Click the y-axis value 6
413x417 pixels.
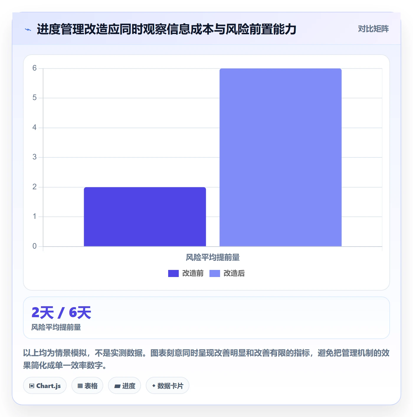point(35,68)
